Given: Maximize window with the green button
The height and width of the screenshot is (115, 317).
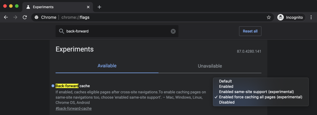Looking at the screenshot, I should coord(17,6).
